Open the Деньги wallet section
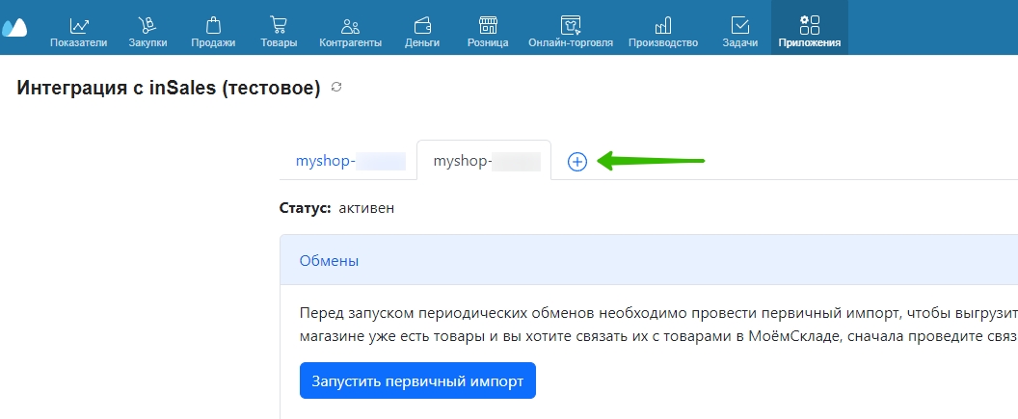1018x419 pixels. coord(422,33)
